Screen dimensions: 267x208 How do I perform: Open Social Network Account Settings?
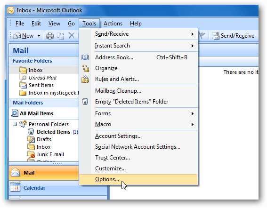pos(138,147)
